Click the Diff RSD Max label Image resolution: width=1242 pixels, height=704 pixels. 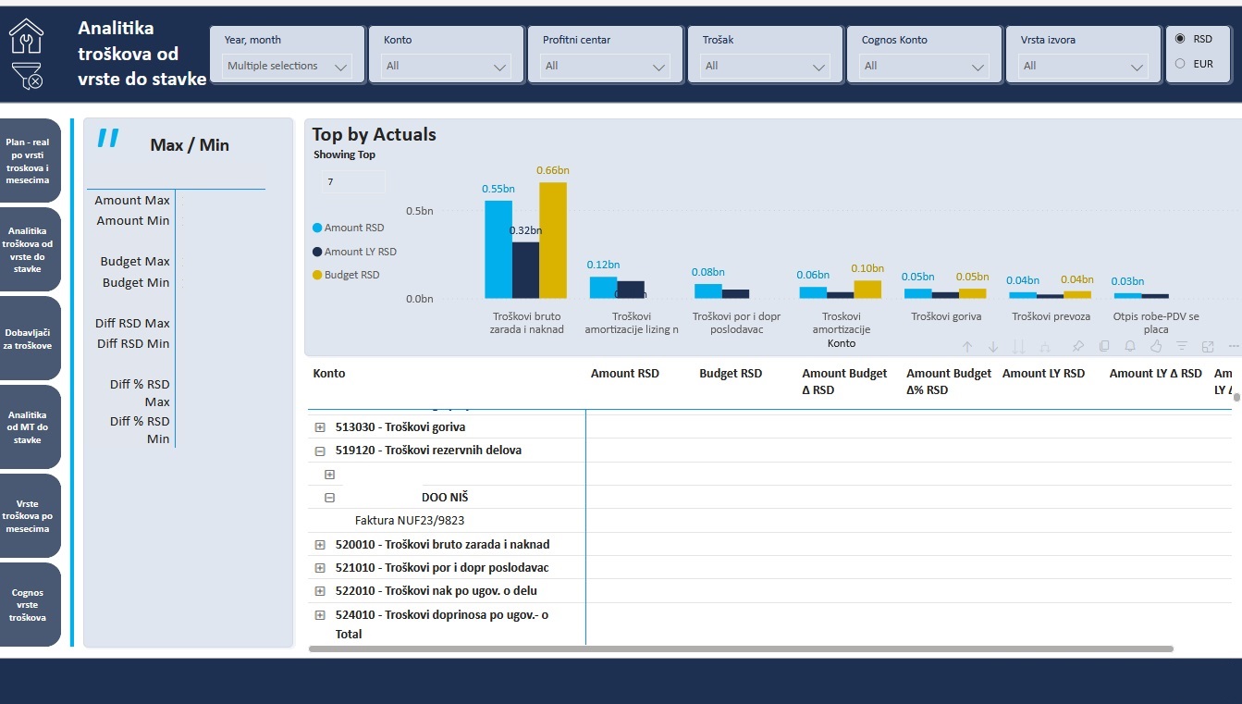pos(132,324)
